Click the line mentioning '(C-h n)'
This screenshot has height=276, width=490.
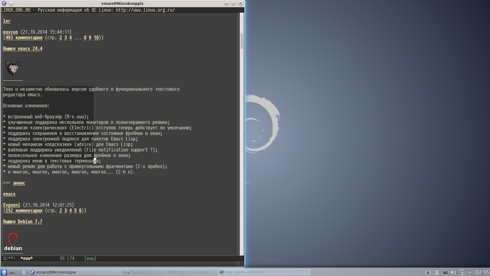coord(69,172)
